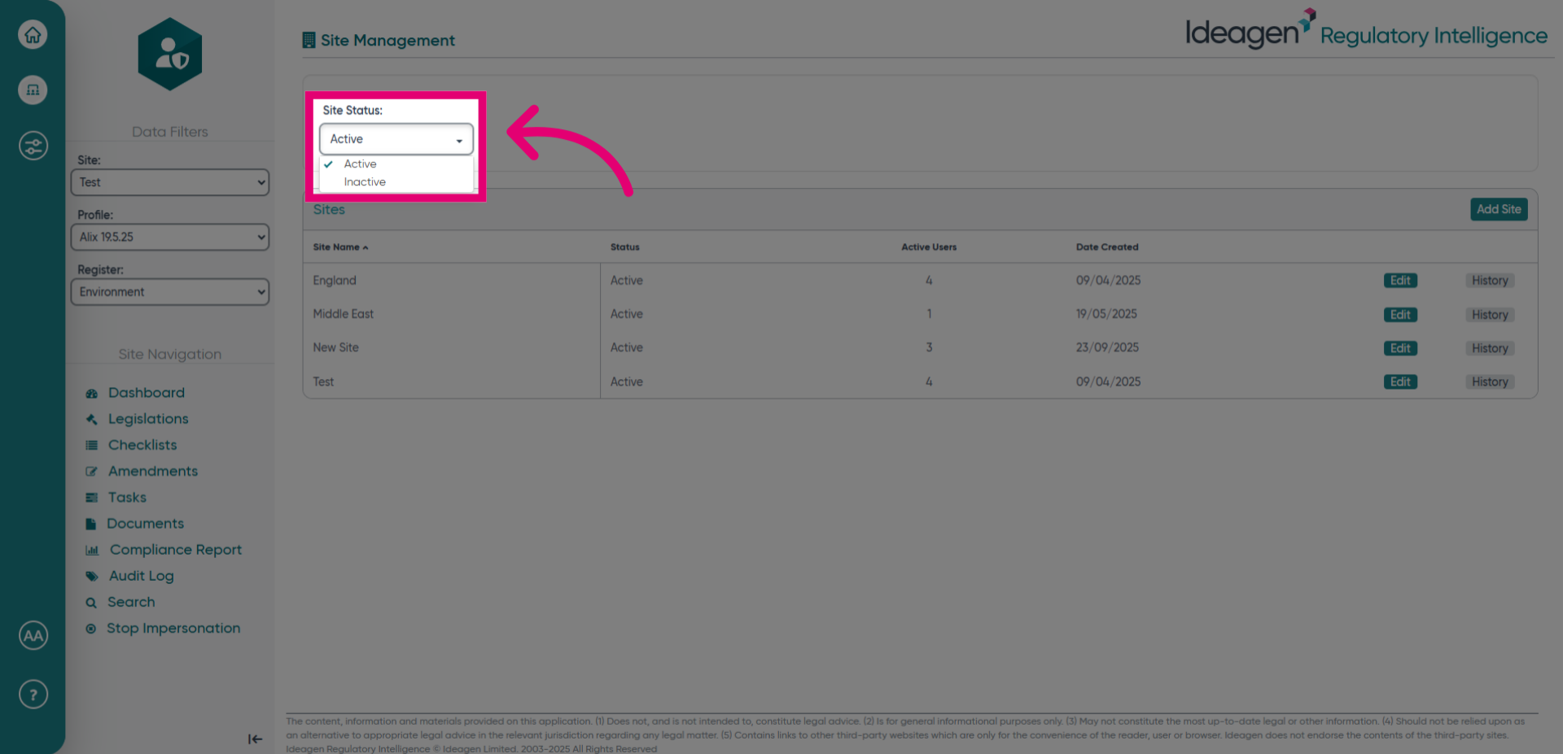The width and height of the screenshot is (1563, 754).
Task: Edit the New Site row
Action: 1400,348
